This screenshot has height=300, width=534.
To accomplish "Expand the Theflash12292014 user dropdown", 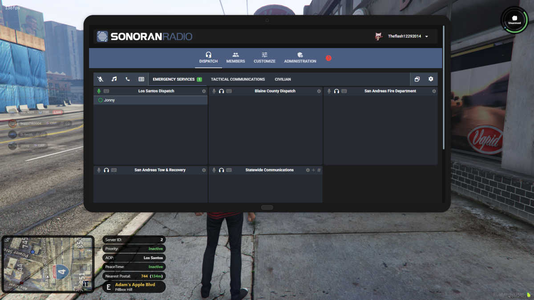I will [x=426, y=36].
